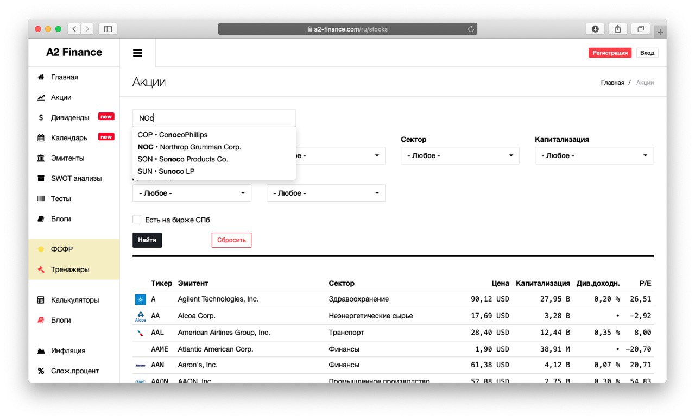
Task: Click the Сбросить reset button
Action: point(231,240)
